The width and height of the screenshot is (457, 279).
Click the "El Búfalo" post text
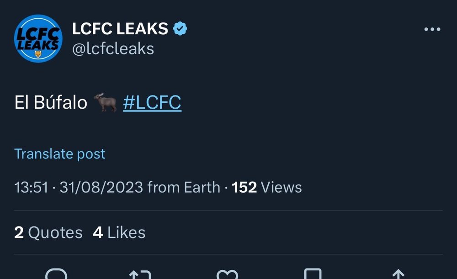coord(51,103)
